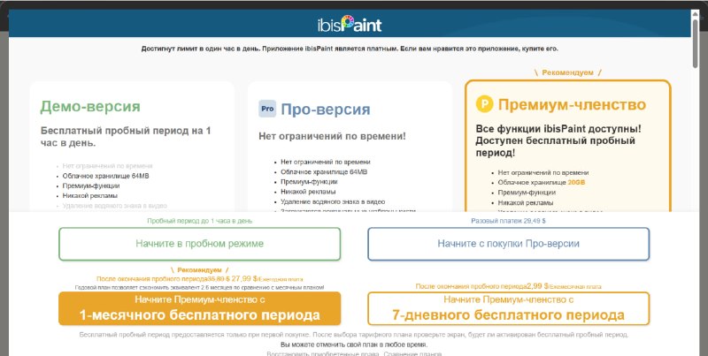Start Premium with 7-дневного бесплатного периода
This screenshot has height=356, width=708.
click(508, 308)
